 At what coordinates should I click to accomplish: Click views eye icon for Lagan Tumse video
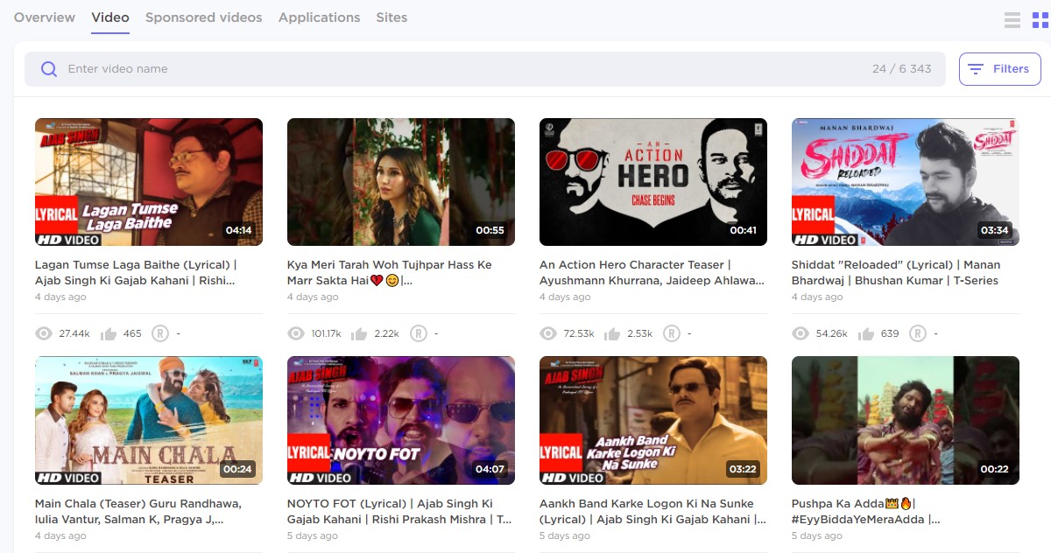point(44,333)
